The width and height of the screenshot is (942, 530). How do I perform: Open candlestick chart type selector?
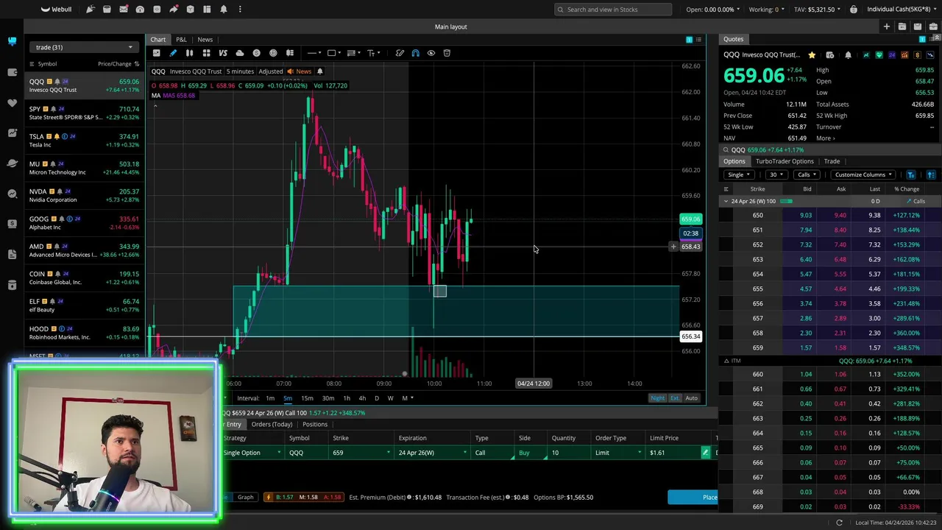[189, 53]
